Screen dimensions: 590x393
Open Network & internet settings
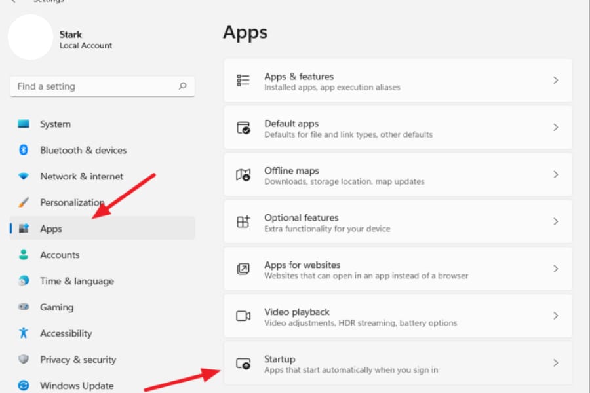coord(102,176)
